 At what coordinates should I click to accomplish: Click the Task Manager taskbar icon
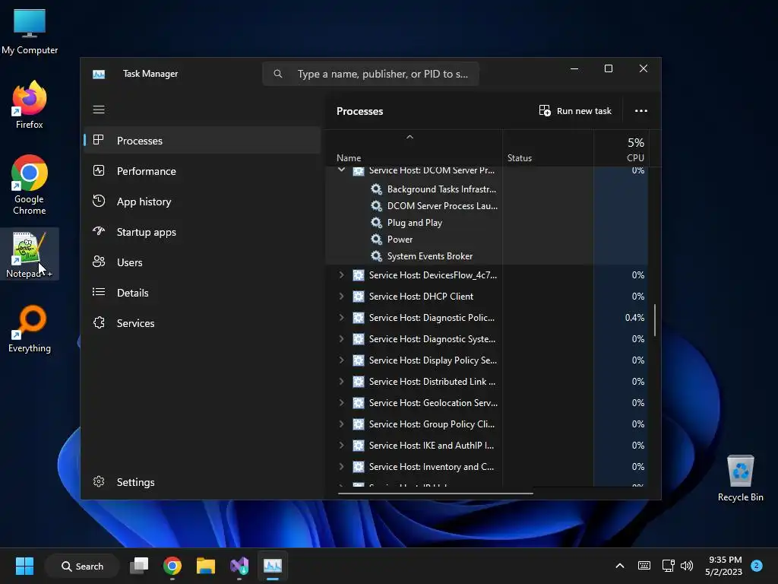(273, 566)
